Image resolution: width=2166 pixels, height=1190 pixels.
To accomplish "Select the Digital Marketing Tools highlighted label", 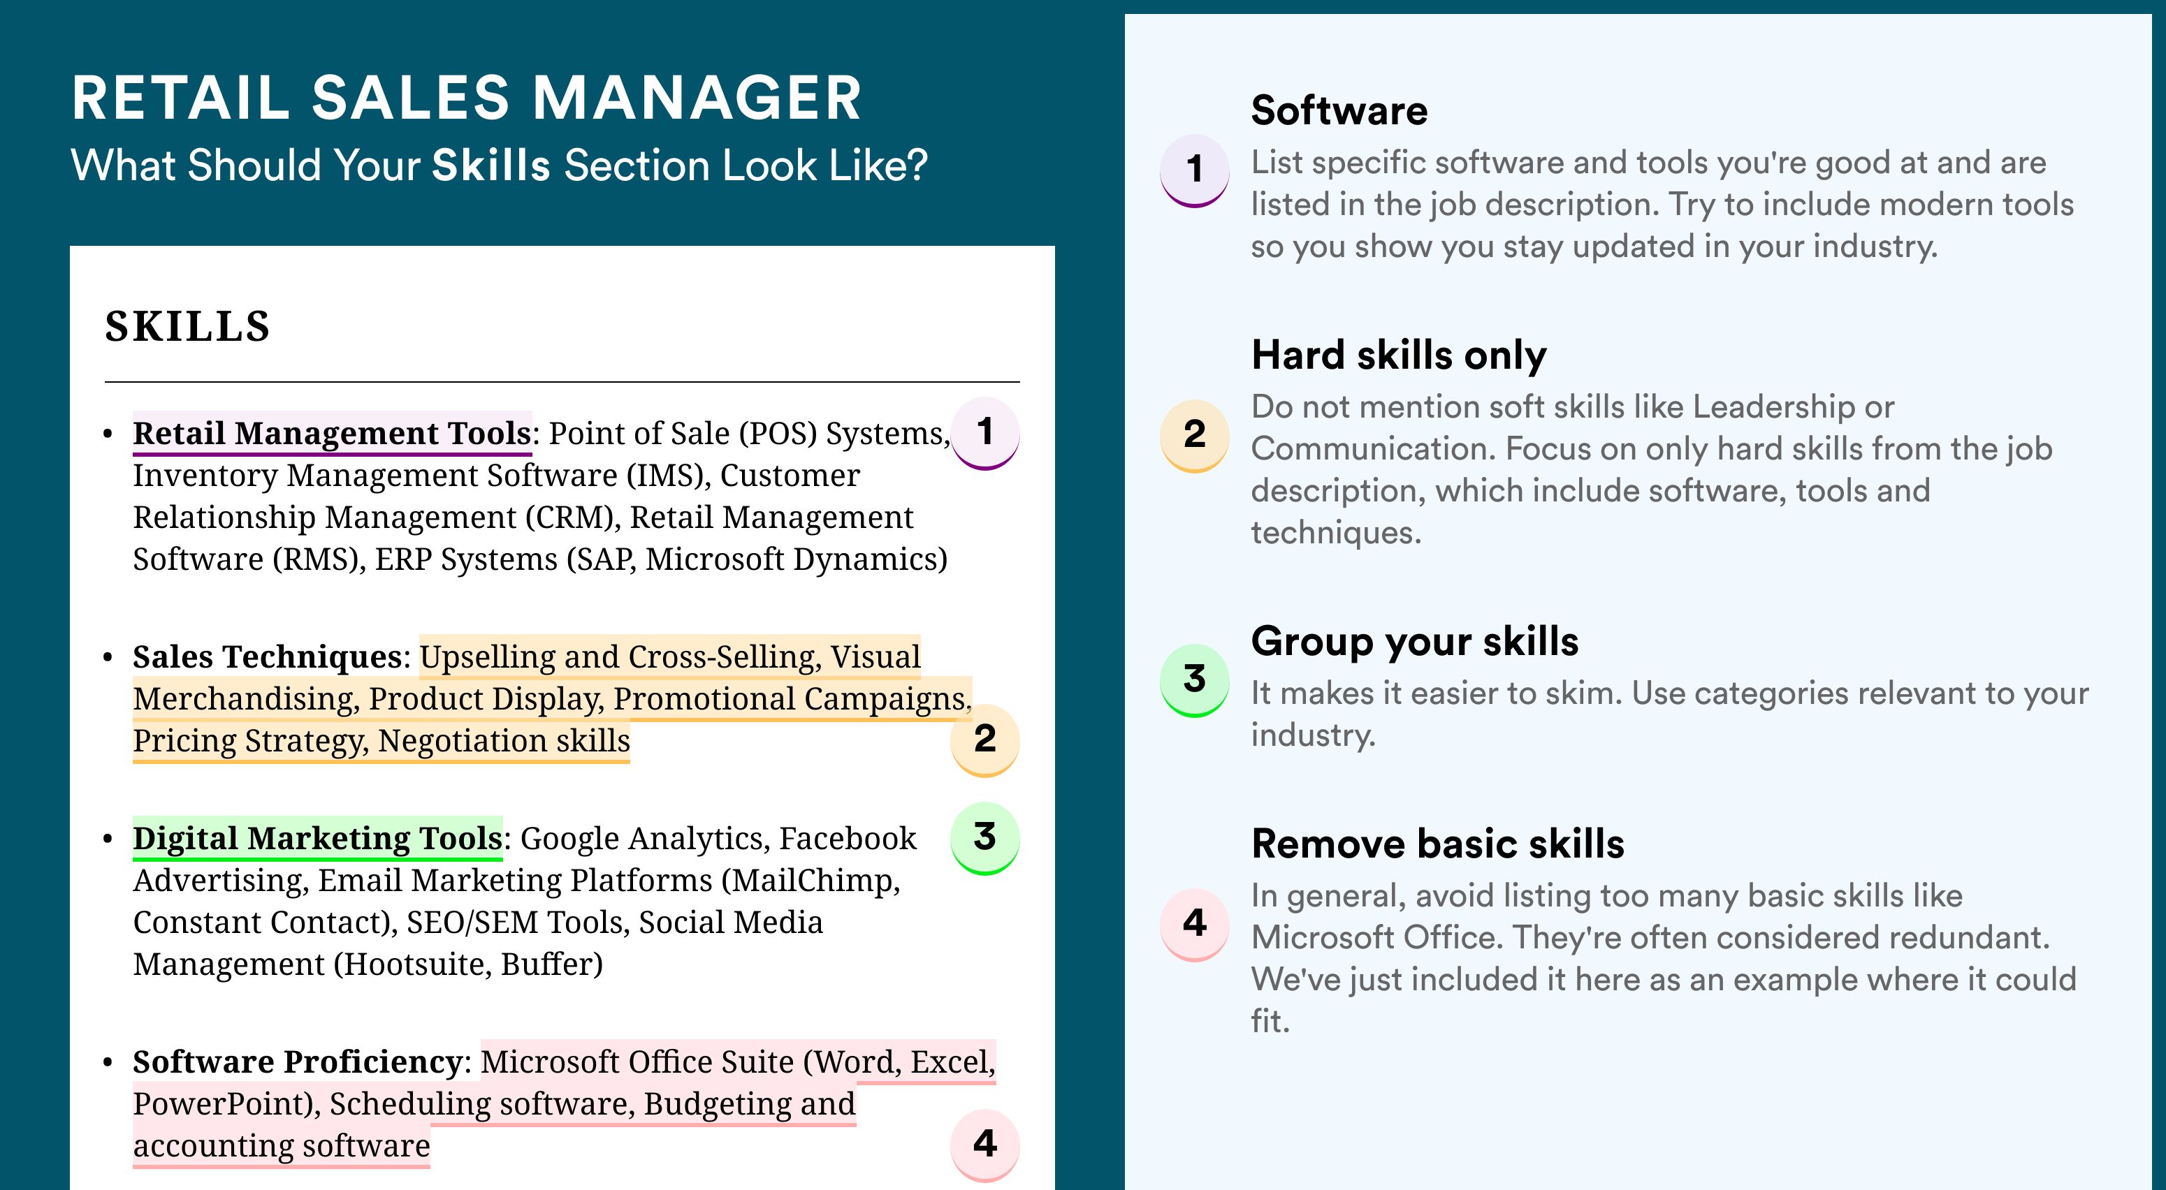I will (318, 839).
